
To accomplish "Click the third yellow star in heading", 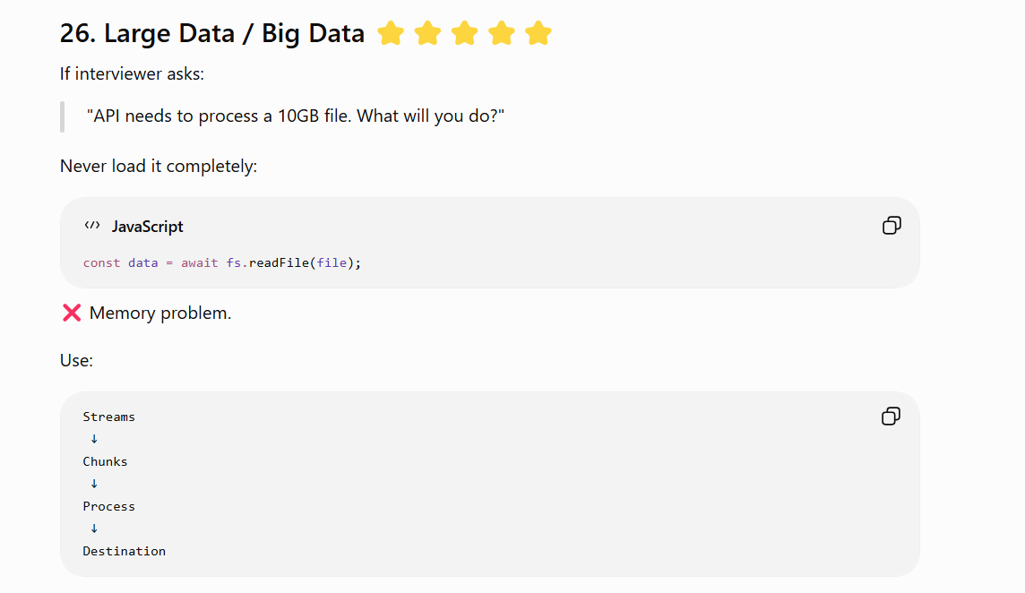I will point(465,33).
